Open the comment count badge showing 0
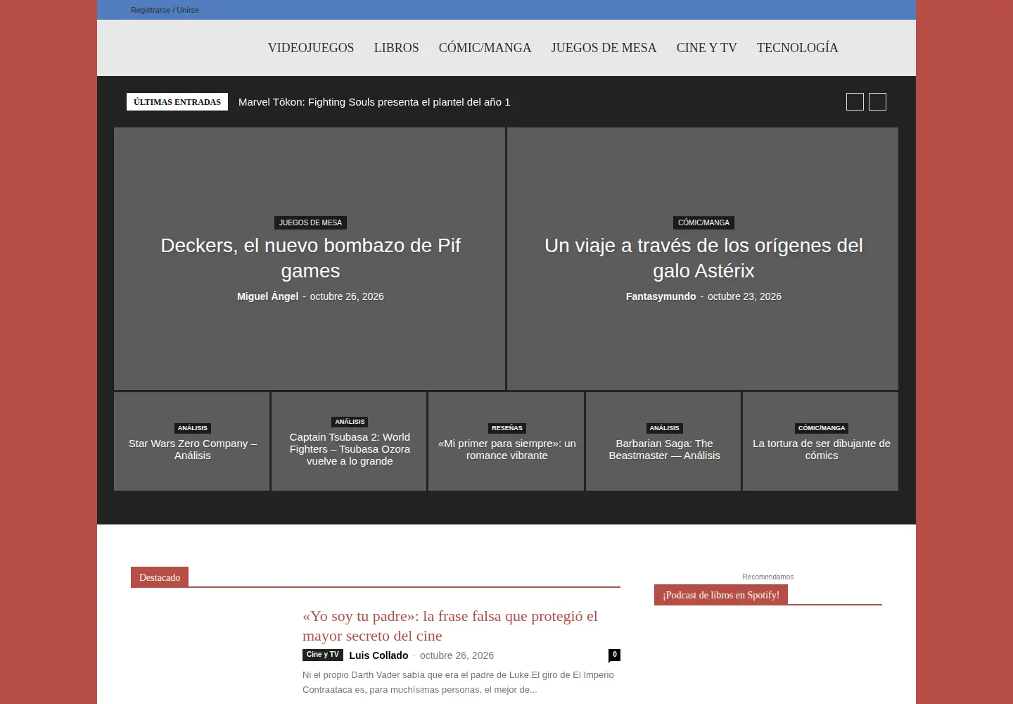The height and width of the screenshot is (704, 1013). click(x=614, y=655)
